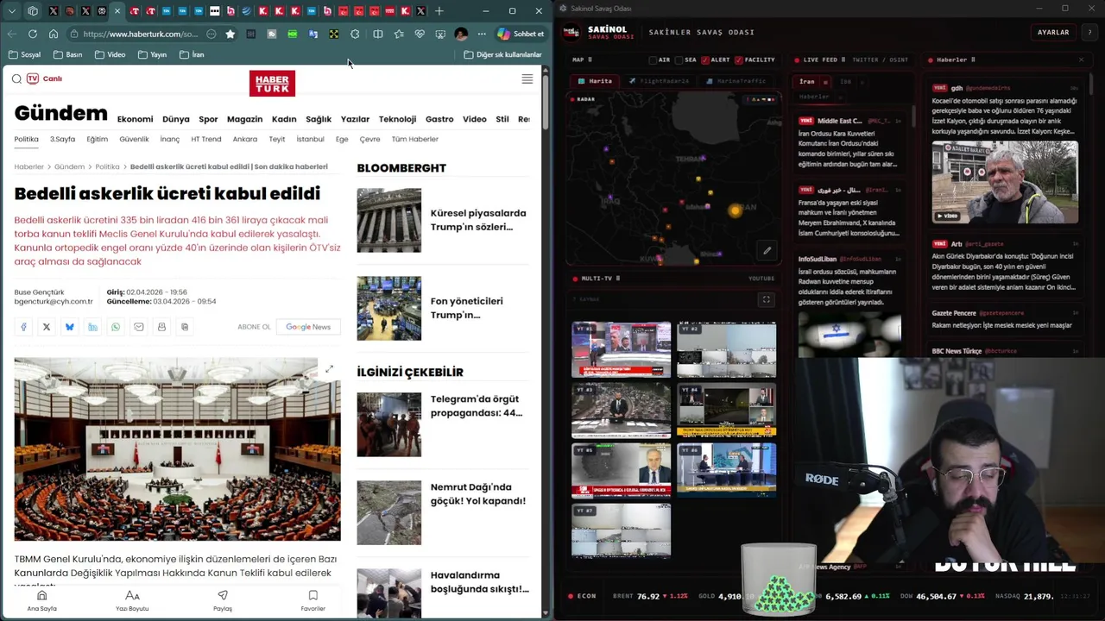Switch to FlightRadar24 tab

[659, 81]
